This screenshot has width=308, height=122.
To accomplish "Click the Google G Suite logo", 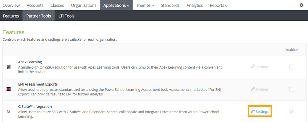I will point(8,111).
